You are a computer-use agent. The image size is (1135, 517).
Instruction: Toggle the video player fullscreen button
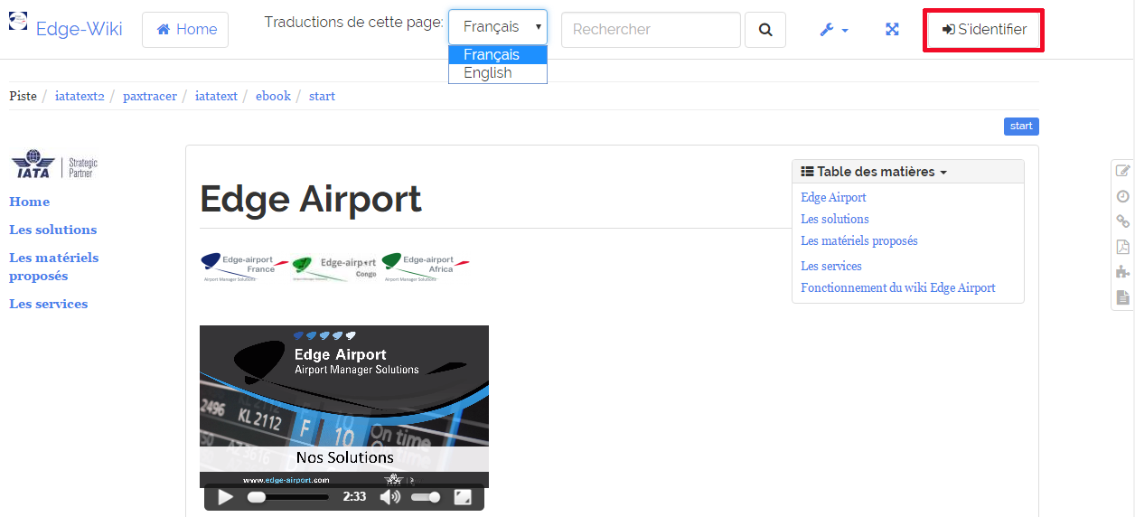tap(462, 497)
